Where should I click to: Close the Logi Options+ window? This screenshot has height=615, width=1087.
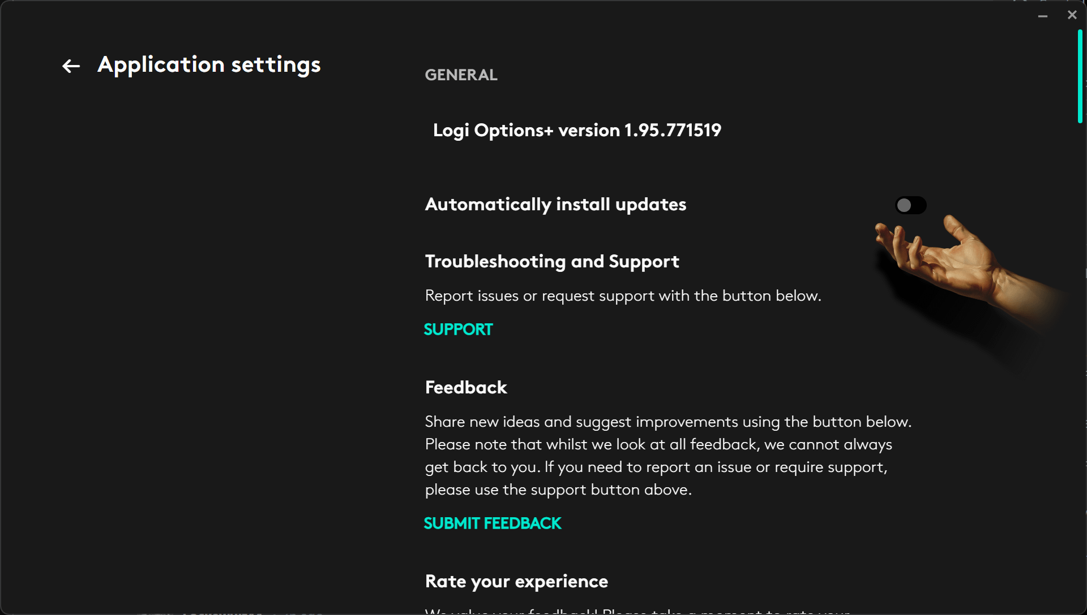coord(1072,15)
